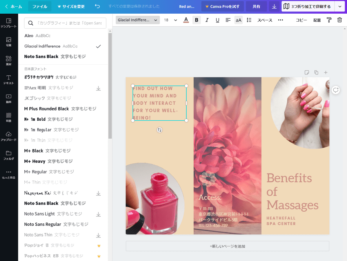Toggle italic formatting

tap(207, 20)
